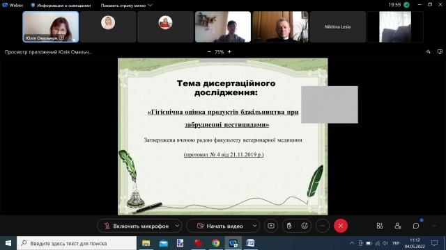Image resolution: width=446 pixels, height=250 pixels.
Task: Toggle Включить микрофон to unmute
Action: tap(137, 226)
